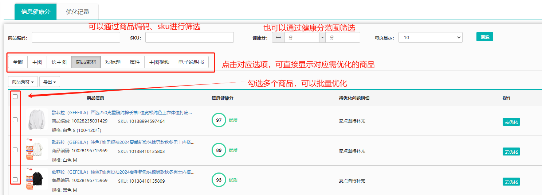Select the 主图视频 filter tab
This screenshot has height=195, width=542.
(159, 62)
